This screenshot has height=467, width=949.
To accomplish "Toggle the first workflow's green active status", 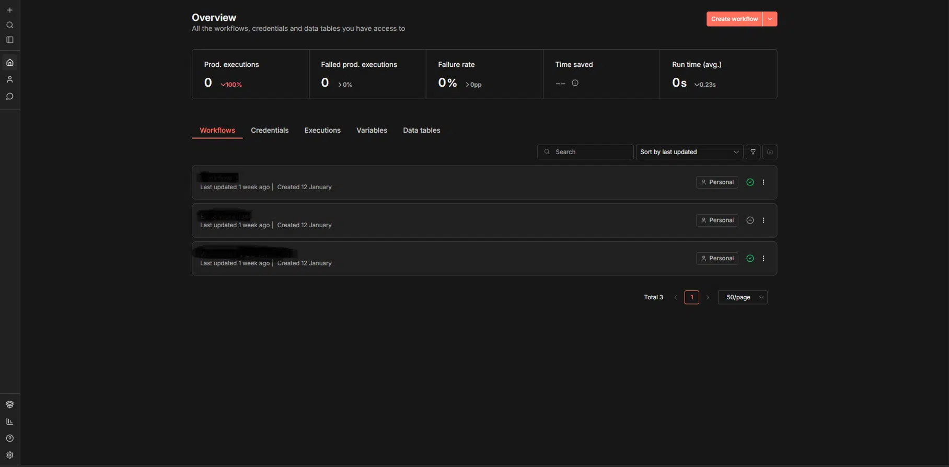I will 750,182.
